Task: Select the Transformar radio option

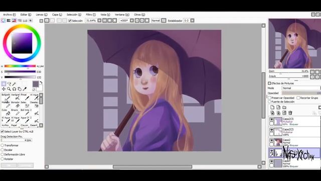Action: pyautogui.click(x=2, y=145)
